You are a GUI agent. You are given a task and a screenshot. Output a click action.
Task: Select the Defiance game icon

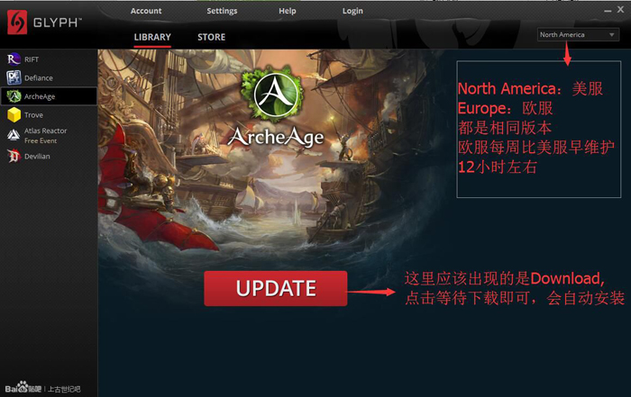coord(14,77)
